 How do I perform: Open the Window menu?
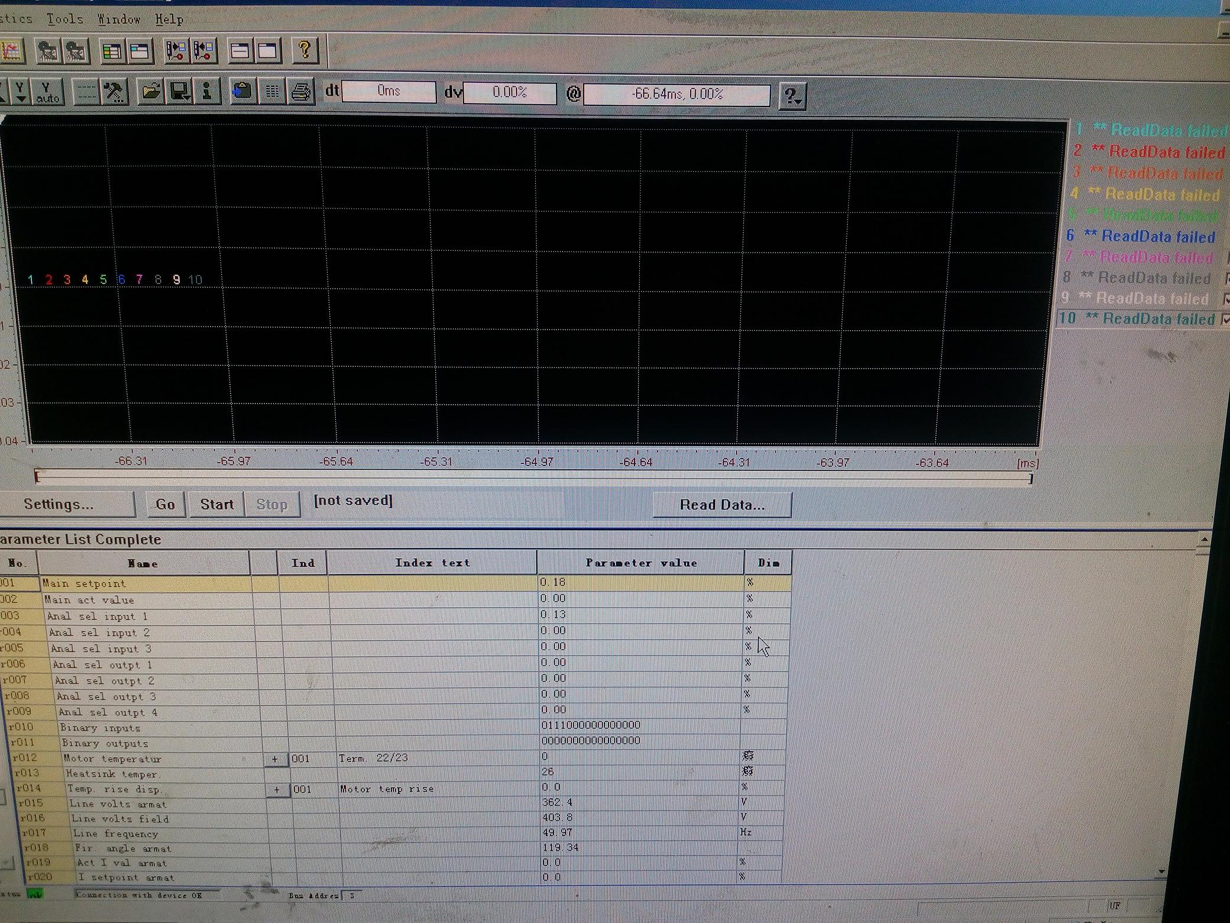[x=118, y=20]
